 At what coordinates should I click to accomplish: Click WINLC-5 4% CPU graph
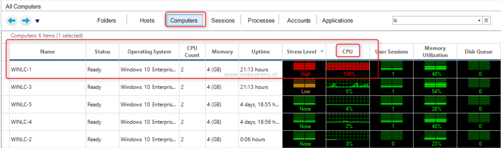point(348,104)
